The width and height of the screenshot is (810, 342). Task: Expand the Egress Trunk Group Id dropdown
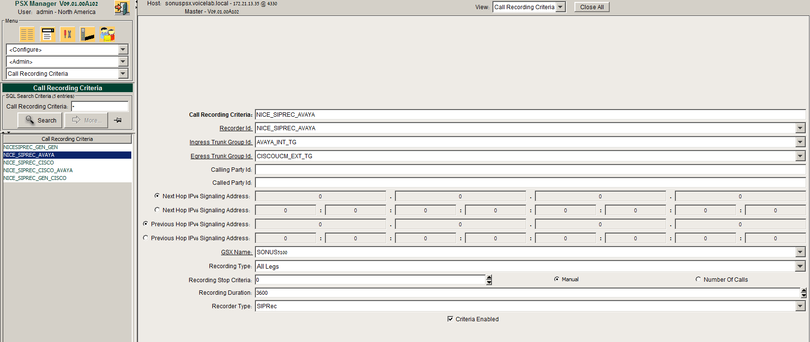tap(800, 156)
